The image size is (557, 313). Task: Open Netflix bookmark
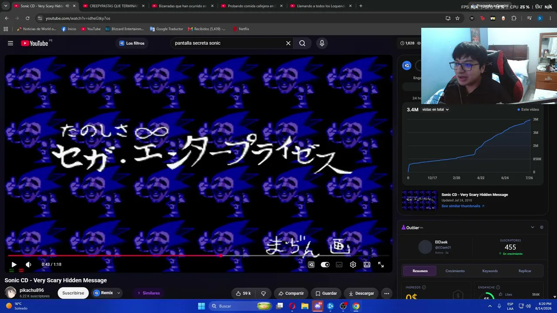point(241,29)
